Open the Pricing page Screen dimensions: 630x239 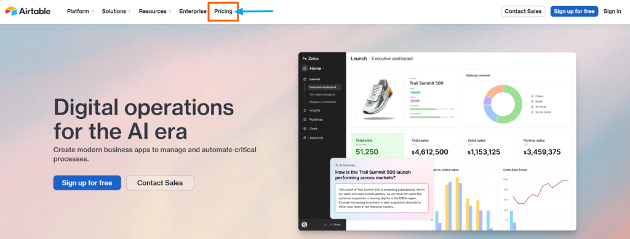coord(223,11)
